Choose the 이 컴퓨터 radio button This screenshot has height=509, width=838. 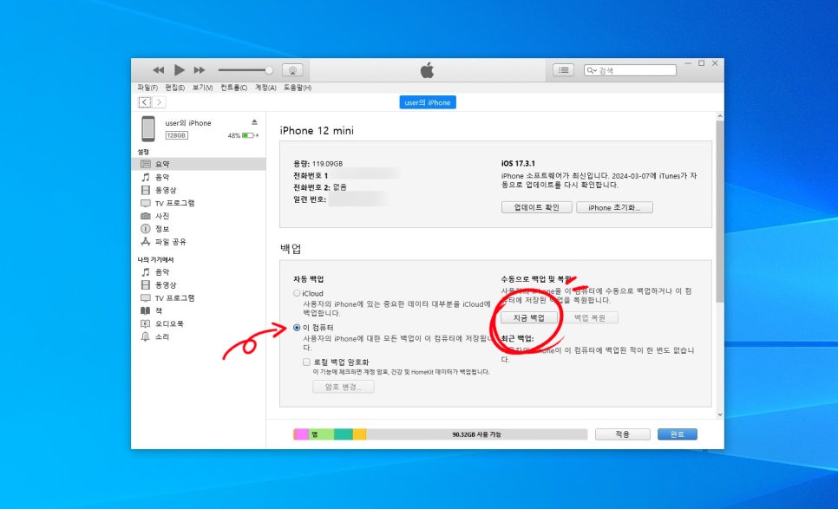(x=297, y=328)
